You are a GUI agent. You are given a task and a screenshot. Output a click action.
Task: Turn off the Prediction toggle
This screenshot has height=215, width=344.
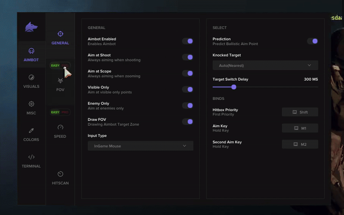pyautogui.click(x=312, y=41)
